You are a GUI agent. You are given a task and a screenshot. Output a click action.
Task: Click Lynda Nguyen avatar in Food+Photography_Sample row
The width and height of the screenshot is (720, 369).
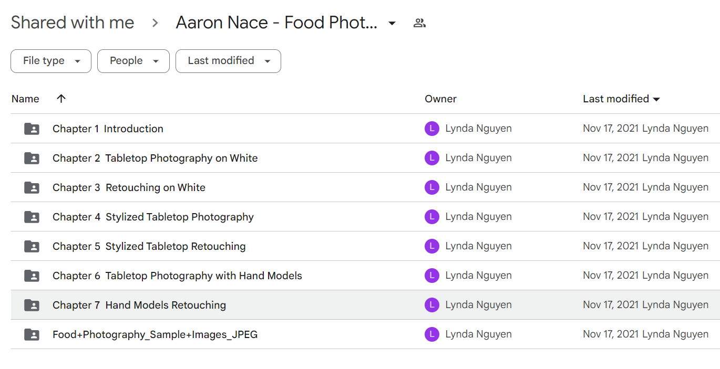tap(432, 334)
